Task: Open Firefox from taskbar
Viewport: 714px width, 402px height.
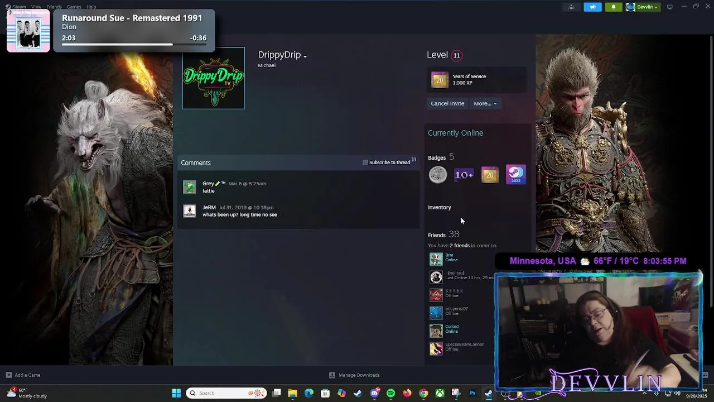Action: point(407,393)
